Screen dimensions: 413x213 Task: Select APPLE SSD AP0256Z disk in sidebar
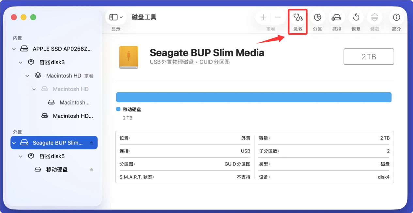click(54, 49)
